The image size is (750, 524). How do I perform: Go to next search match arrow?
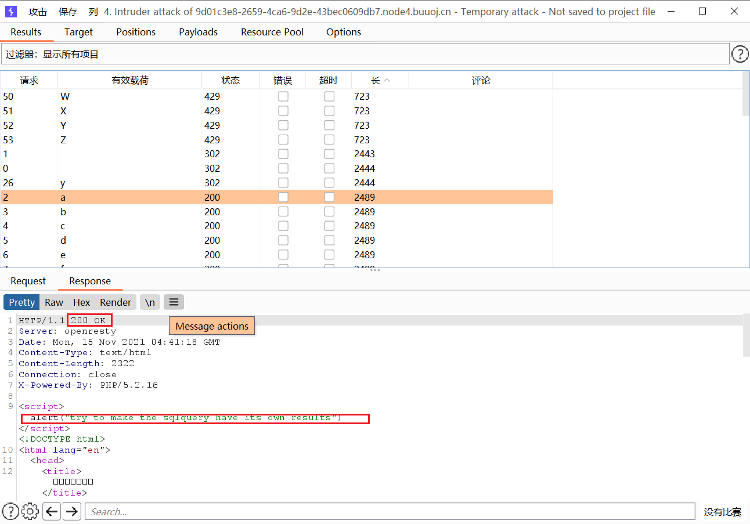pos(72,511)
